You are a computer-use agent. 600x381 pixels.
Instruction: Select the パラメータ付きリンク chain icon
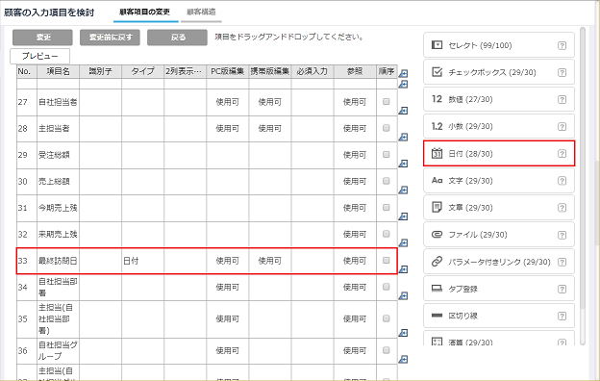pyautogui.click(x=437, y=262)
